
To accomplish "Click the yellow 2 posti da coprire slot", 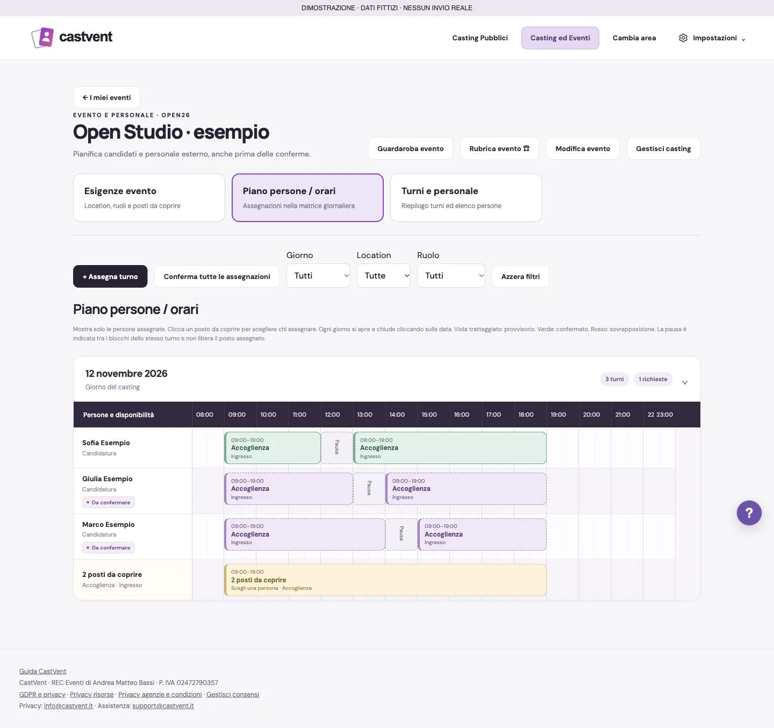I will tap(385, 580).
